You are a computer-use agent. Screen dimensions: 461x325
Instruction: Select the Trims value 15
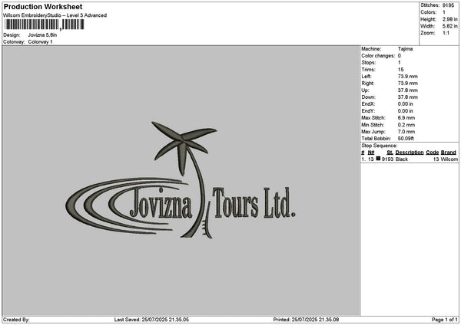pyautogui.click(x=401, y=70)
